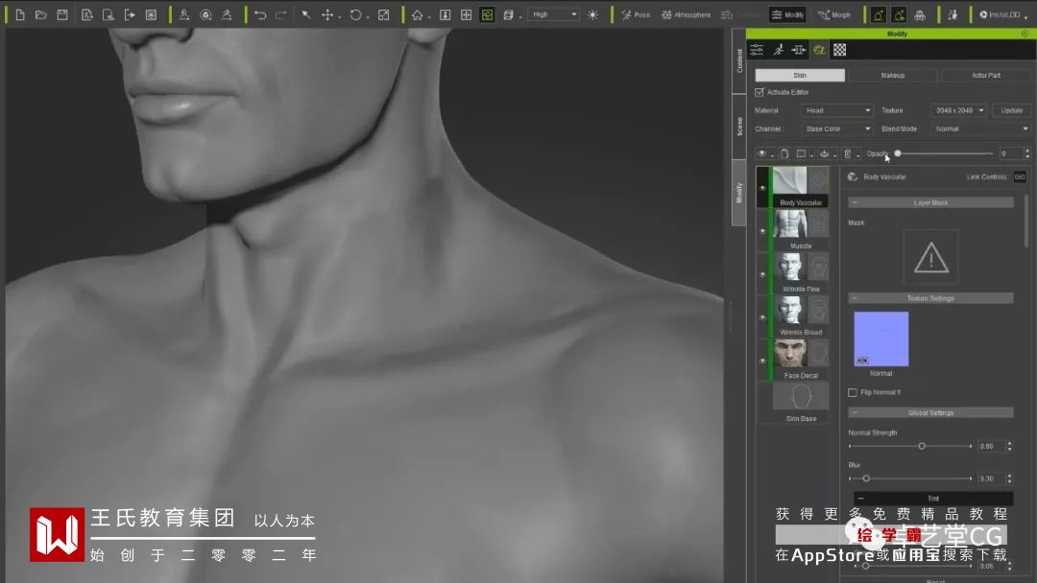Adjust the Opacity slider
Screen dimensions: 1037x583
click(945, 153)
